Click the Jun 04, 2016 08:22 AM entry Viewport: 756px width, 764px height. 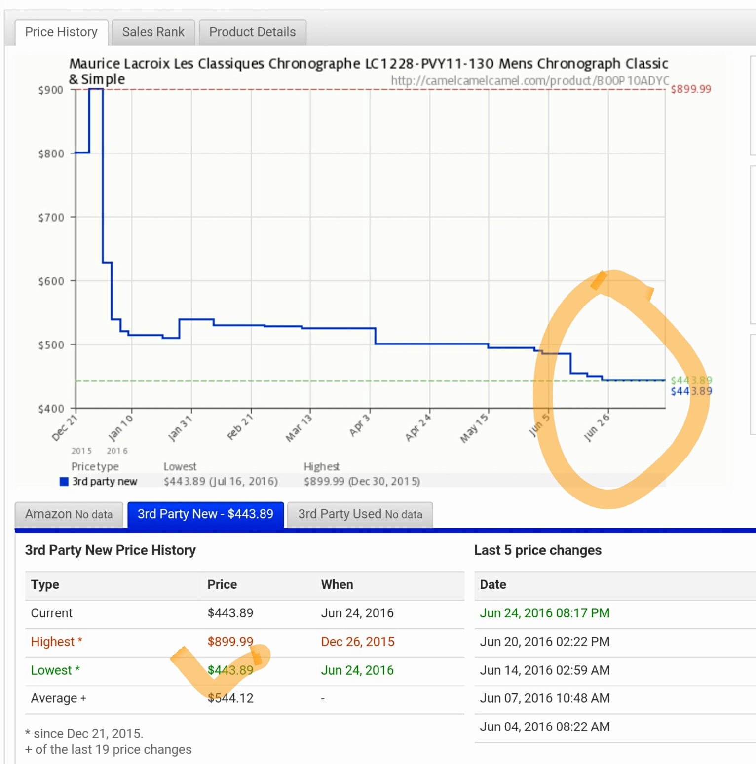coord(544,727)
